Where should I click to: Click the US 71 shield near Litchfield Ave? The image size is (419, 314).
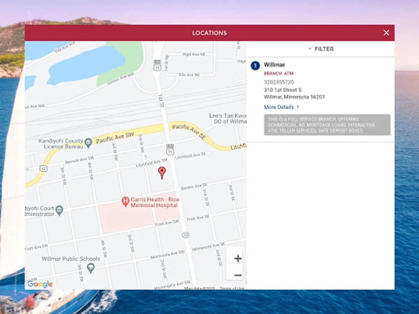click(x=170, y=149)
